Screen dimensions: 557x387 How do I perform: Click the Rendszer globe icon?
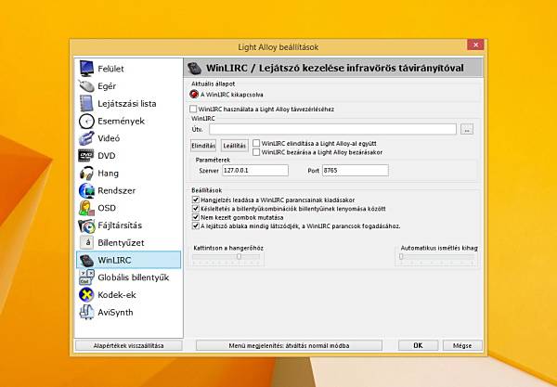coord(86,190)
